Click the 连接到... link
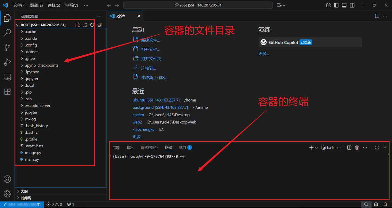 coord(148,68)
